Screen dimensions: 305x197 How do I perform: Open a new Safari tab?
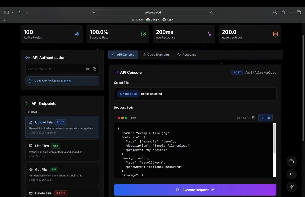(x=291, y=12)
